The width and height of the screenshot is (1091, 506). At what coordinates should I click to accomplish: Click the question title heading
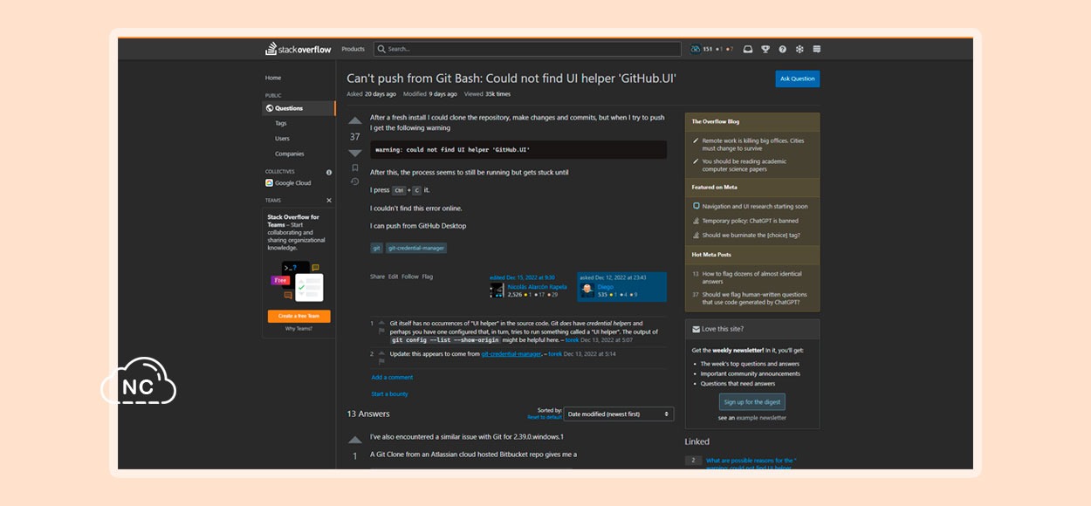pyautogui.click(x=511, y=79)
